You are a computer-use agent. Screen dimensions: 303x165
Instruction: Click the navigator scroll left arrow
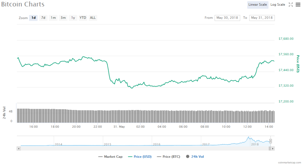(x=19, y=148)
